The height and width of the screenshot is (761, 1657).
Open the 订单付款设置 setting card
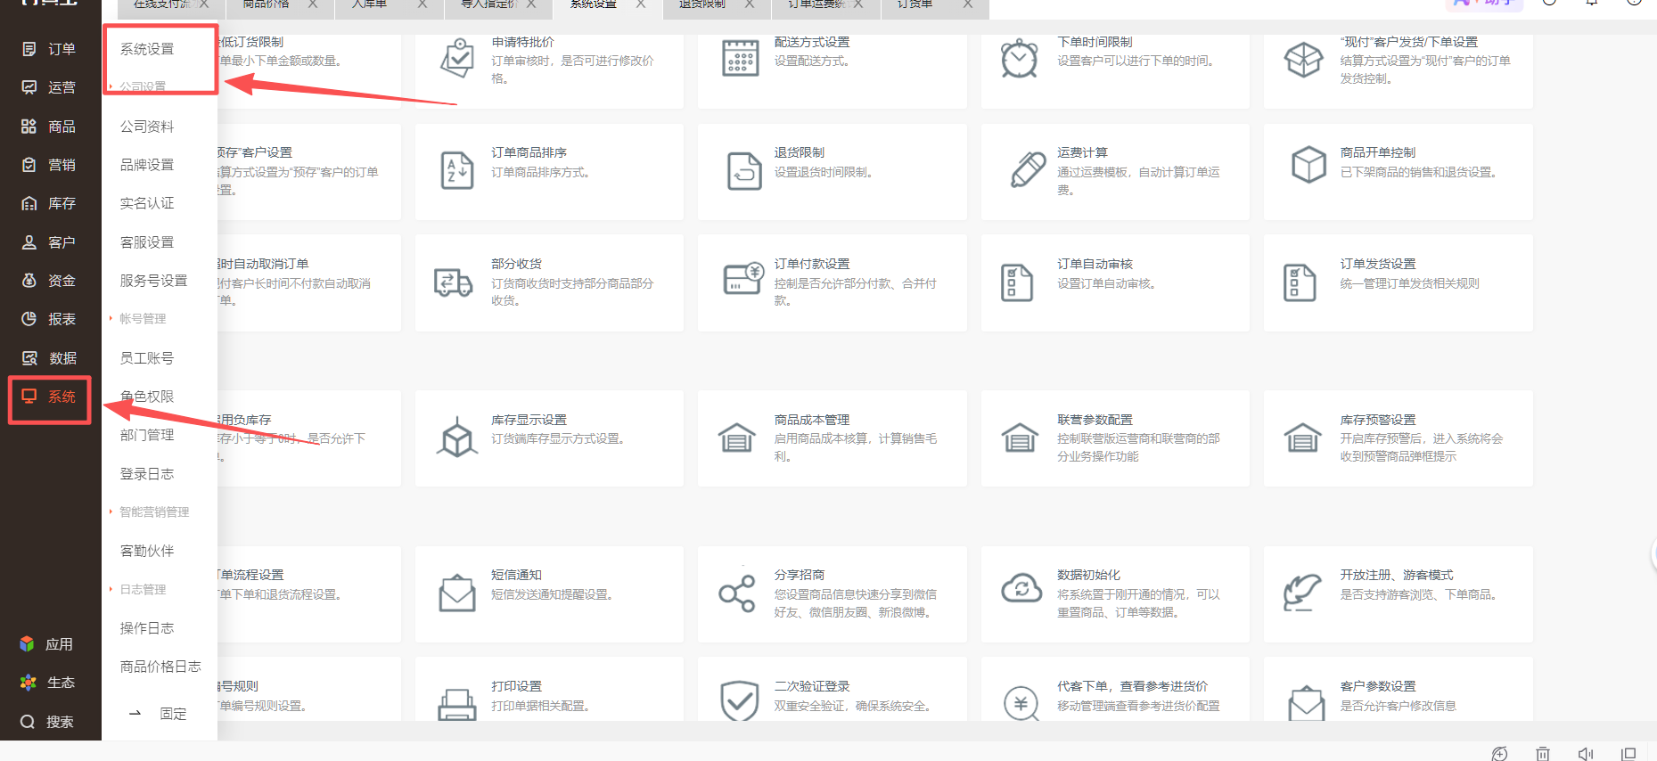tap(832, 282)
